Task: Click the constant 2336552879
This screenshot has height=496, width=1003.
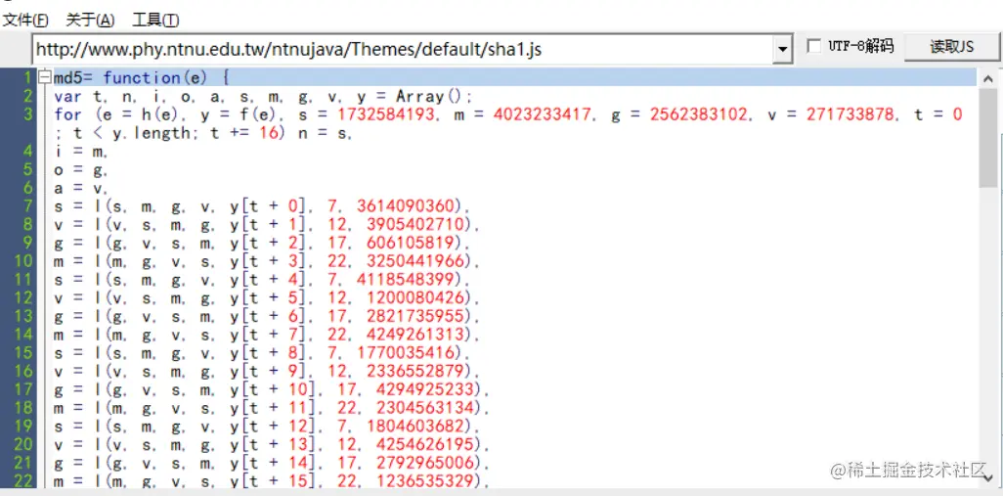Action: coord(416,371)
